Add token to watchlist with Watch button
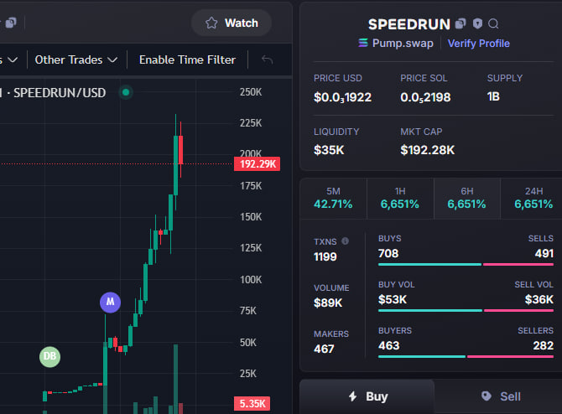Screen dimensions: 562x414 click(x=232, y=23)
